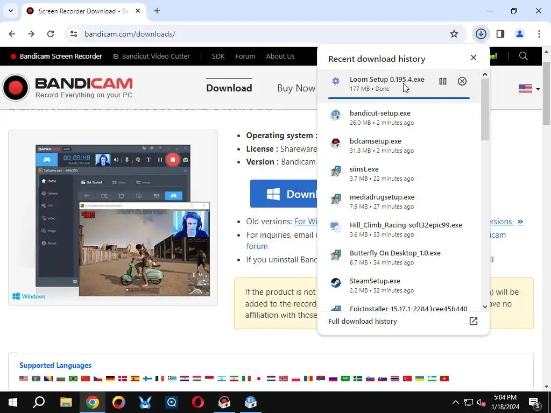Image resolution: width=551 pixels, height=413 pixels.
Task: Expand the tab search dropdown
Action: pyautogui.click(x=11, y=11)
